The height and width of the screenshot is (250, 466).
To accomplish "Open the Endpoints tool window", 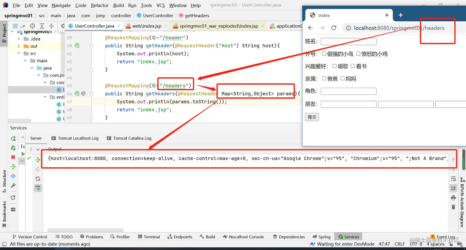I will pos(180,237).
